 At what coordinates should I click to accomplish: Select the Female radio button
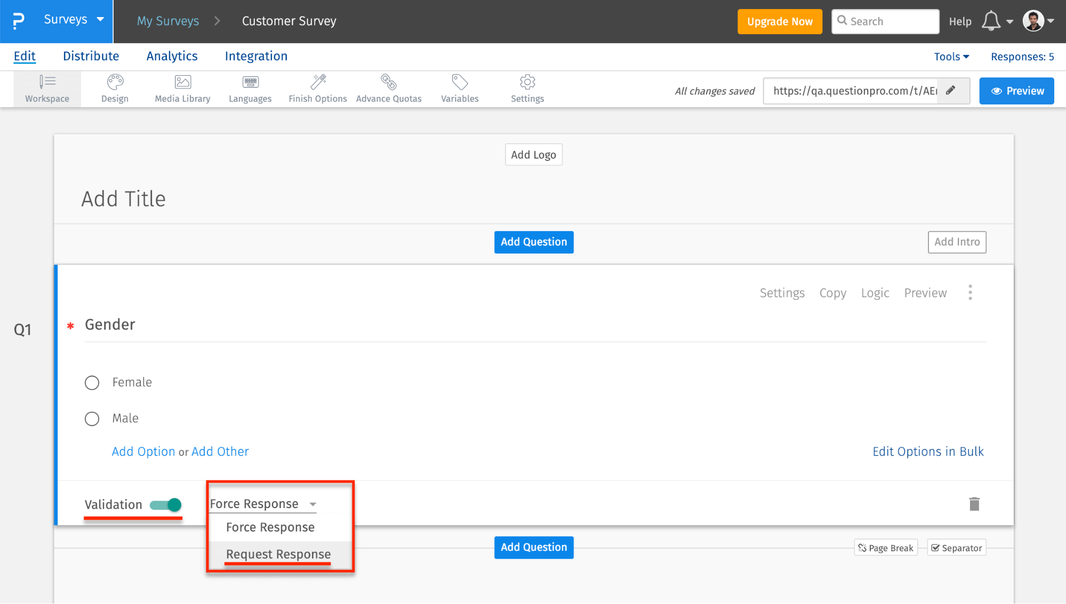(92, 381)
